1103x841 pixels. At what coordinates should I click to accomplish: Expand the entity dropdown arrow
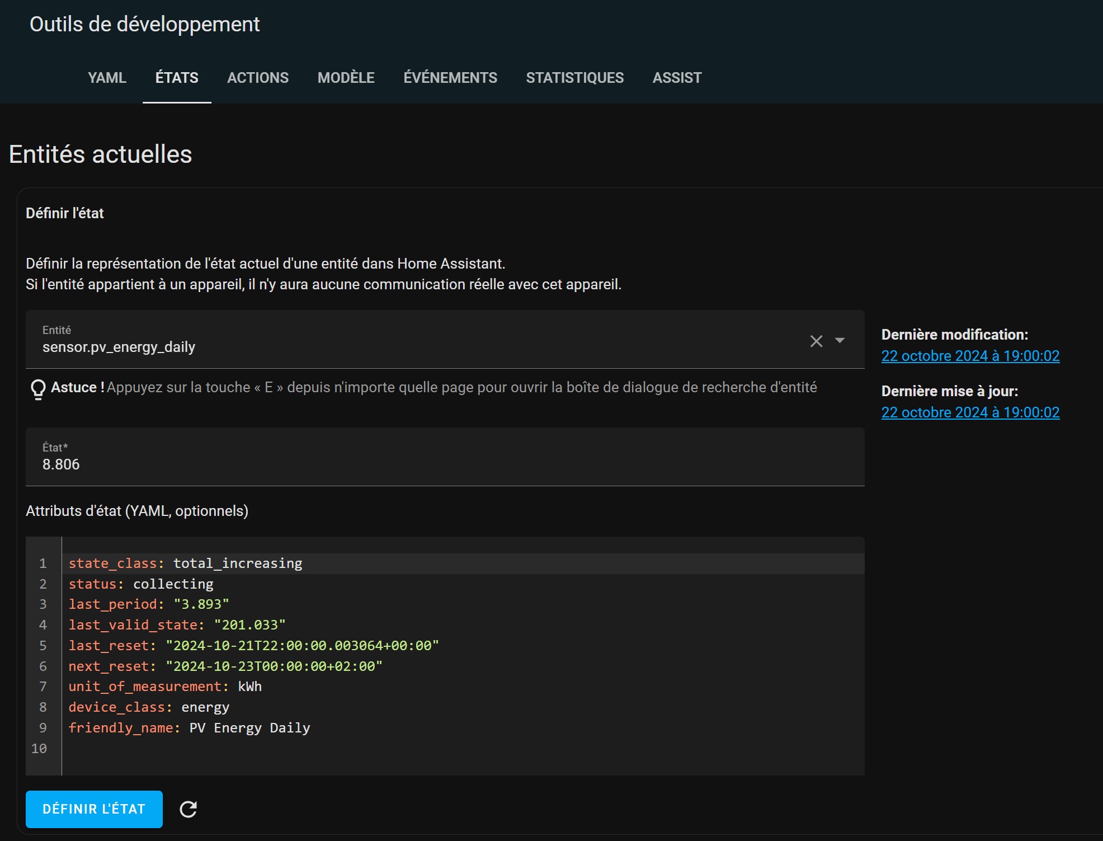coord(840,340)
